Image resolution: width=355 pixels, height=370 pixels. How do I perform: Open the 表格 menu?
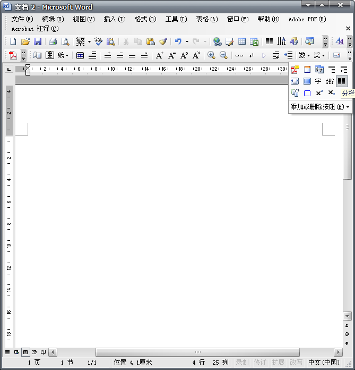click(x=206, y=19)
